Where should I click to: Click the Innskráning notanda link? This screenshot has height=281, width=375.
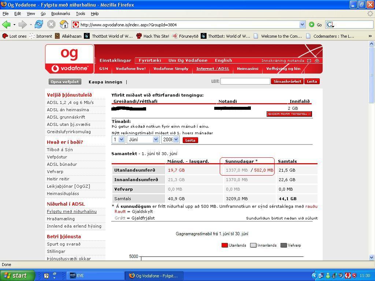coord(283,61)
